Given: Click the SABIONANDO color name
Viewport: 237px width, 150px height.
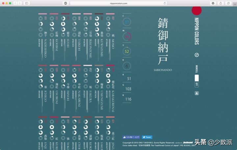Looking at the screenshot, I should point(163,70).
